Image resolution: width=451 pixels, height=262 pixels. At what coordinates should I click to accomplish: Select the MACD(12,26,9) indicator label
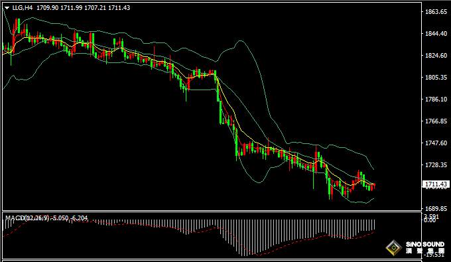coord(27,218)
